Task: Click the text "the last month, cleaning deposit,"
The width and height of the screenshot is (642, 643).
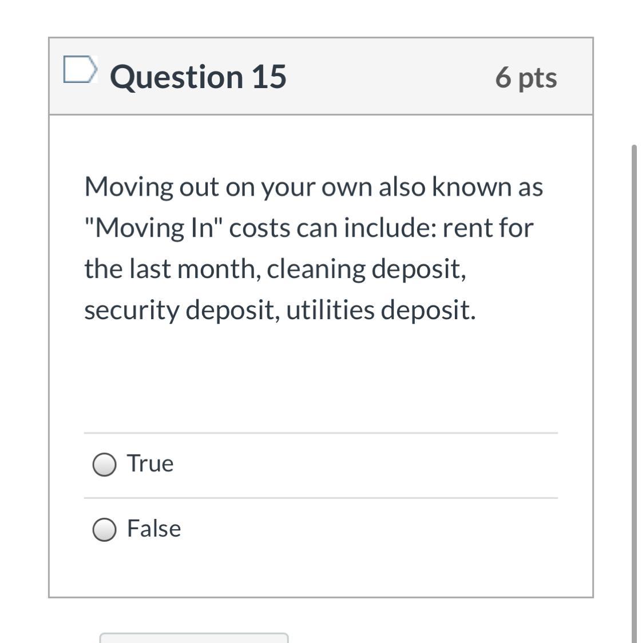Action: tap(275, 269)
